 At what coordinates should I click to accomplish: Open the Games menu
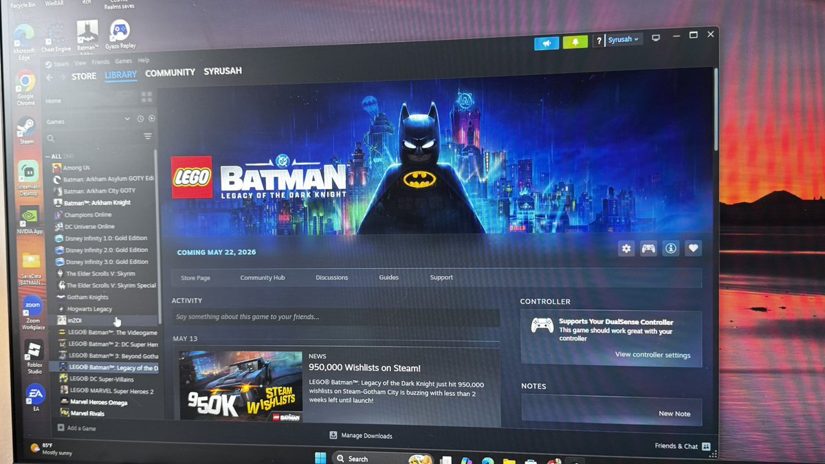point(123,62)
